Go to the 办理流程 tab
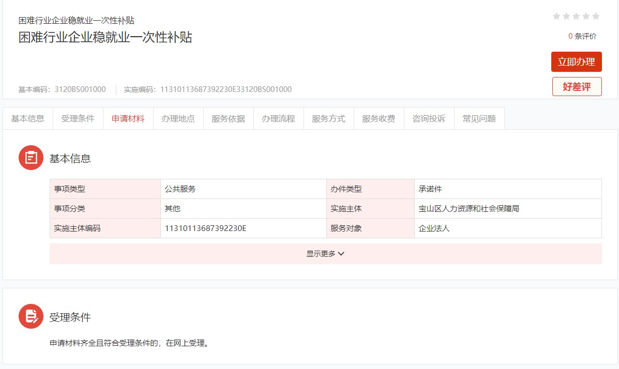Screen dimensions: 619x369 [x=279, y=118]
